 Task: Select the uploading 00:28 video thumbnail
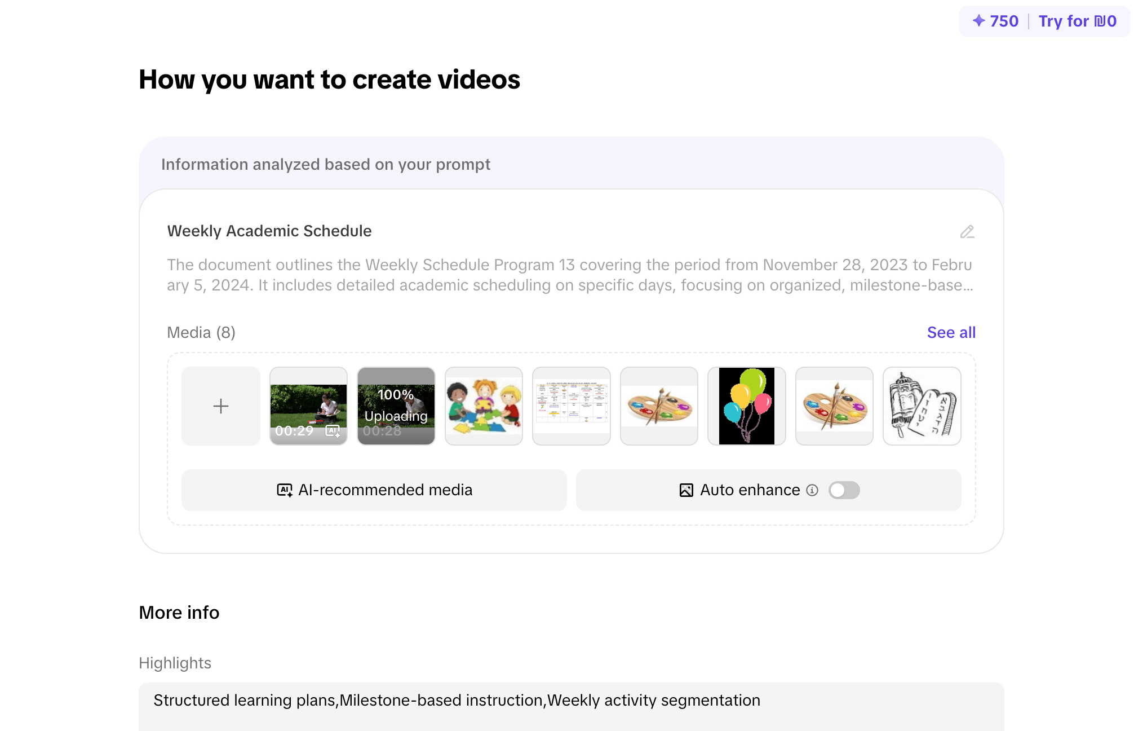(396, 406)
